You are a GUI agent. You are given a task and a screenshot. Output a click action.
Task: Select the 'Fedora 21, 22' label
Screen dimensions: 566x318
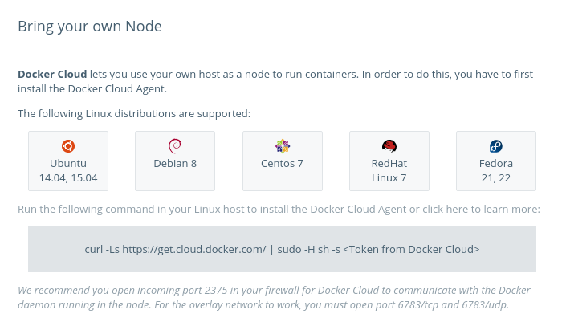(x=496, y=170)
